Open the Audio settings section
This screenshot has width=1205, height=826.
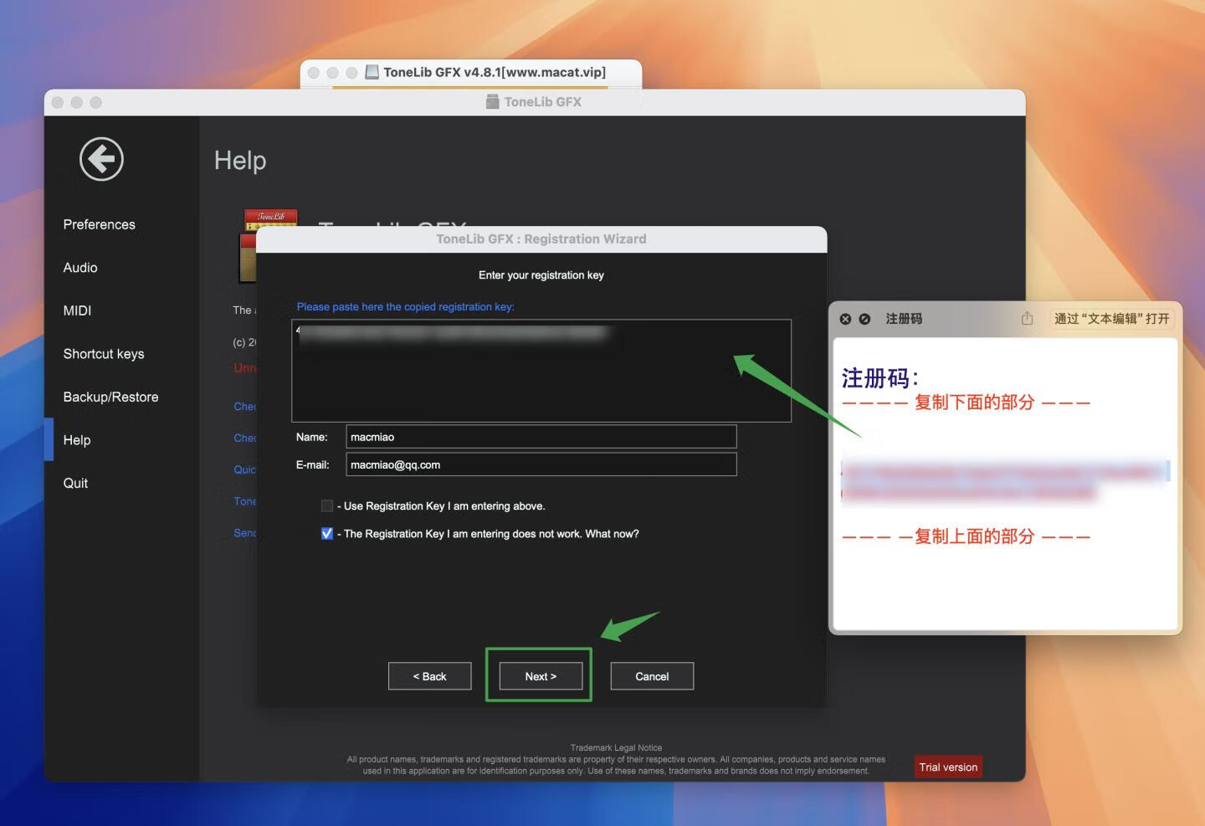[80, 268]
